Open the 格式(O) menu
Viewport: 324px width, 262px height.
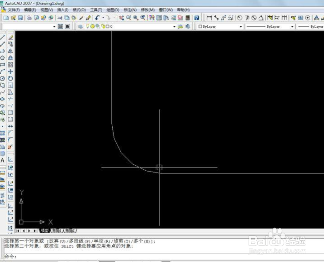[79, 10]
